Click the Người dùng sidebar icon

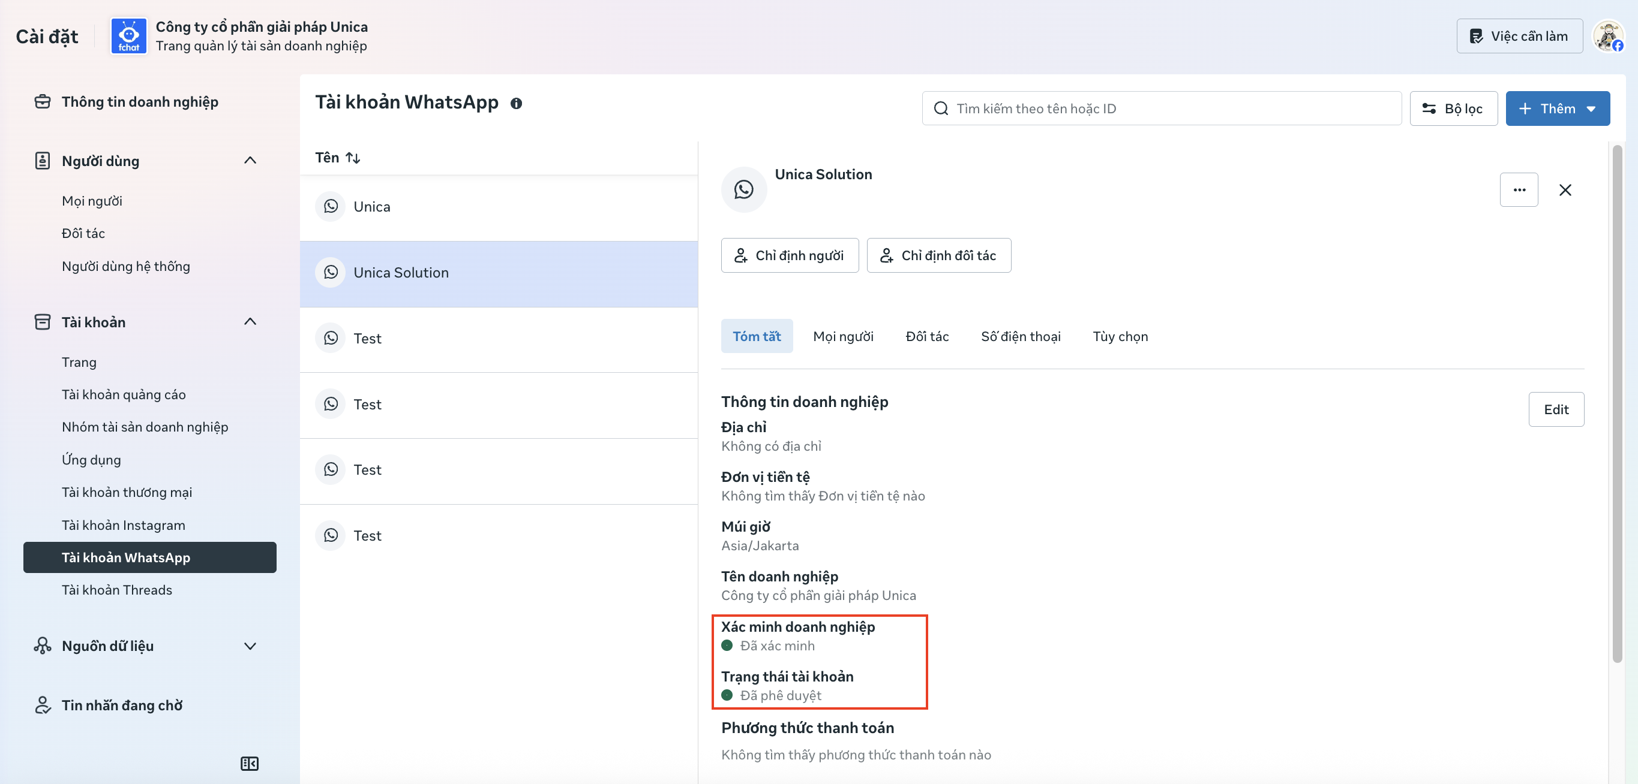point(43,161)
